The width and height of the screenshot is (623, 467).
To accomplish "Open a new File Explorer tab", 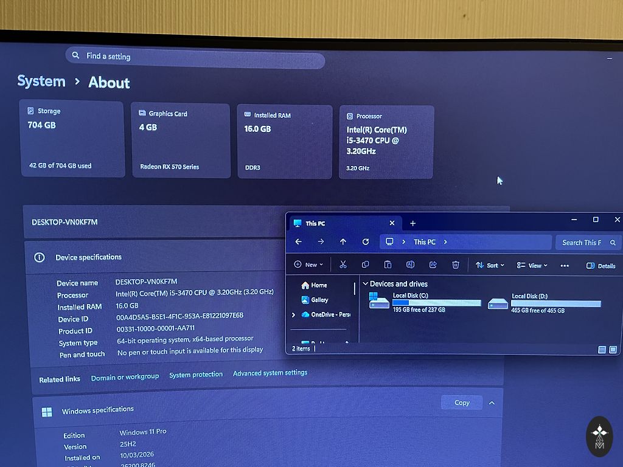I will click(x=412, y=223).
